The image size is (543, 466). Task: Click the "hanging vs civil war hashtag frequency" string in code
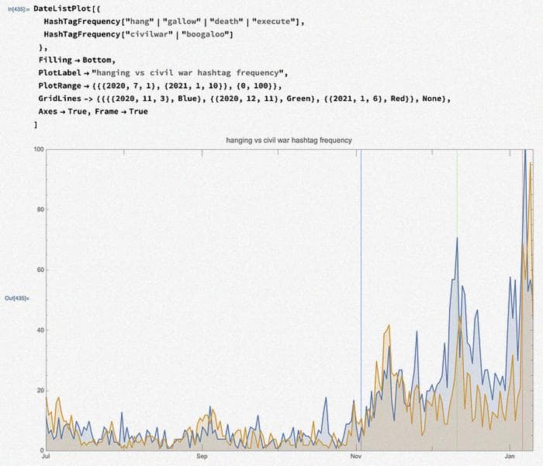click(x=188, y=73)
